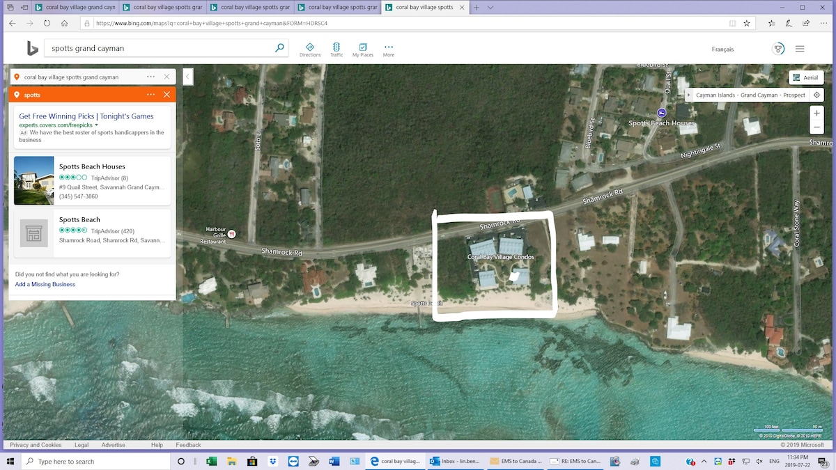The image size is (836, 470).
Task: Switch map style from Aerial
Action: point(805,77)
